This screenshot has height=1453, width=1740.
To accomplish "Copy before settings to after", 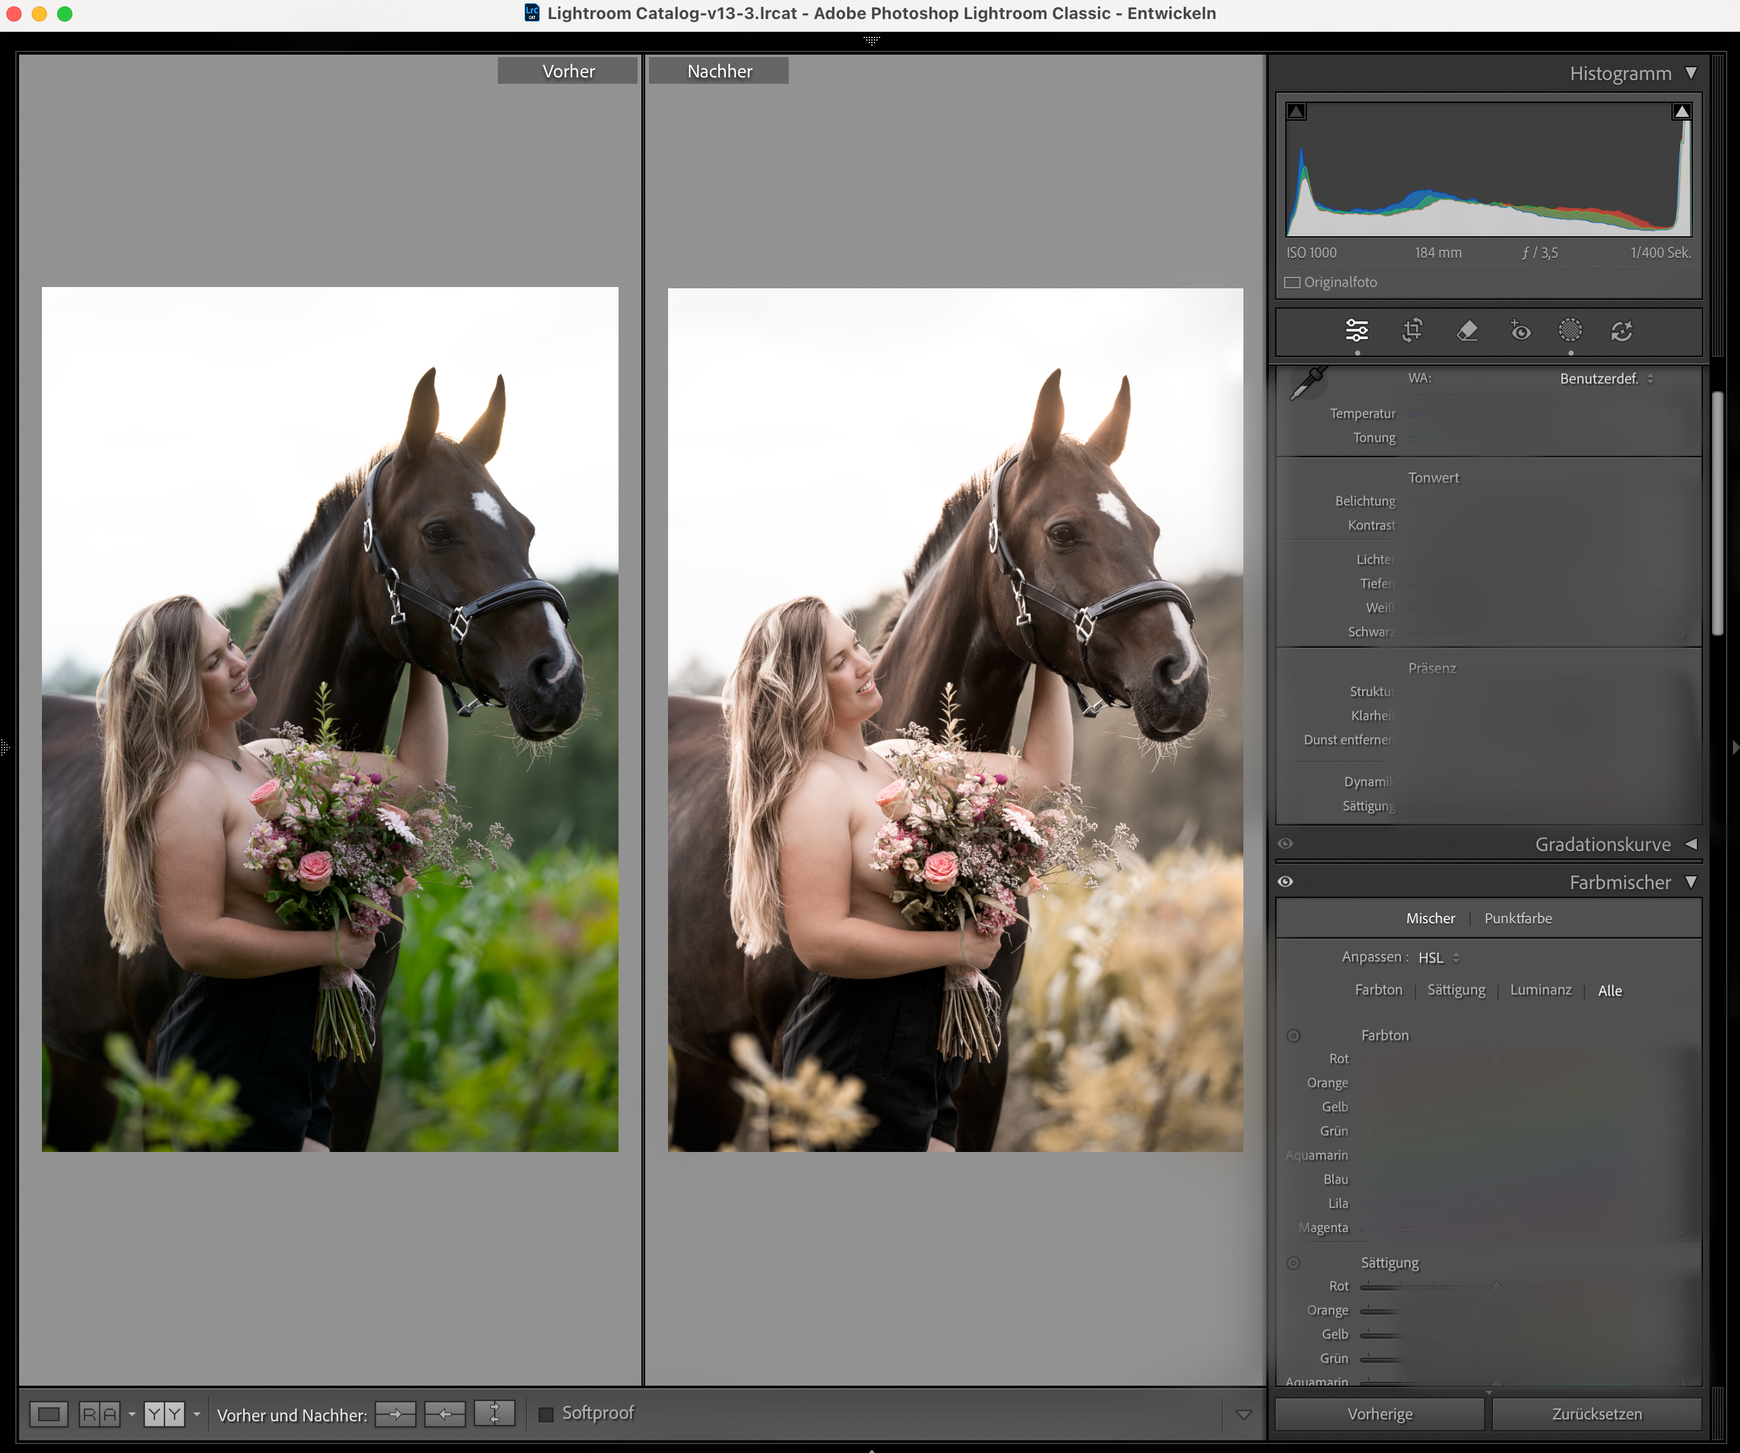I will click(x=395, y=1414).
